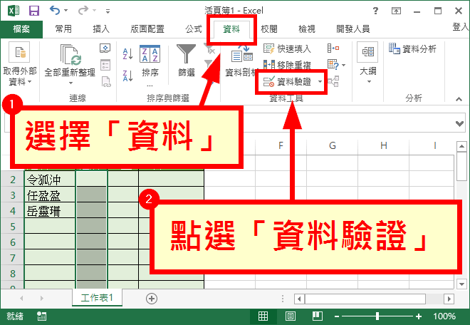Open Ribbon Display Options icon
The width and height of the screenshot is (470, 325).
click(x=396, y=11)
